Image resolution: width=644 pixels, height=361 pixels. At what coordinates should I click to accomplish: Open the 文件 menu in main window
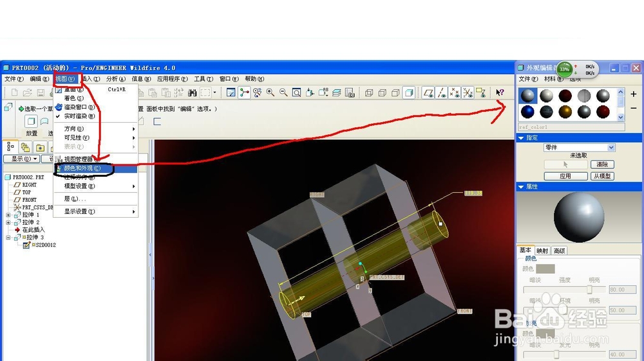14,78
